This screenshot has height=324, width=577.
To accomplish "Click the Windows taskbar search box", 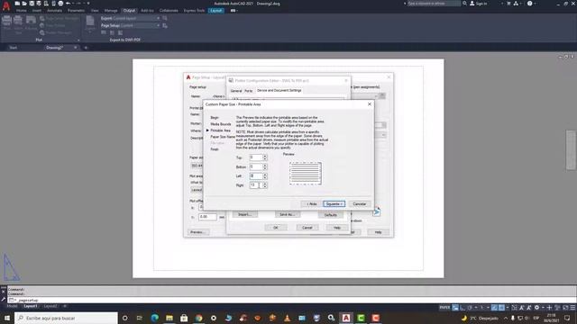I will 66,318.
